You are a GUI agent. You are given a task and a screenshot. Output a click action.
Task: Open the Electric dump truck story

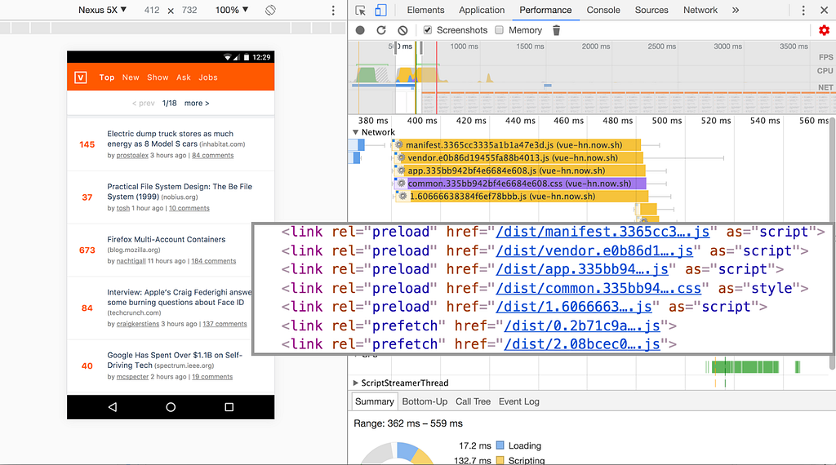coord(170,139)
